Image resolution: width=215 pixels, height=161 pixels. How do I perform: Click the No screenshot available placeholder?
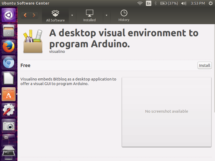click(x=167, y=112)
